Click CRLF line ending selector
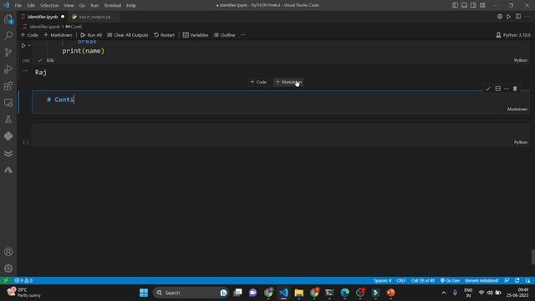Viewport: 535px width, 301px height. click(x=401, y=280)
